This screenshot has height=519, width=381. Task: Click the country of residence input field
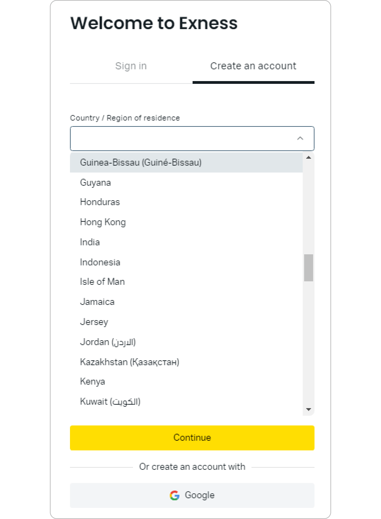pos(192,139)
